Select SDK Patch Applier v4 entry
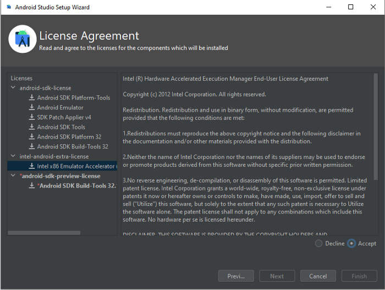Viewport: 385px width, 290px height. coord(64,117)
